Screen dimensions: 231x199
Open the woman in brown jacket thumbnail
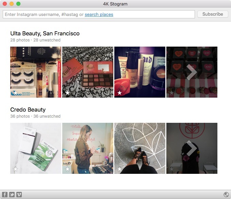[88, 148]
